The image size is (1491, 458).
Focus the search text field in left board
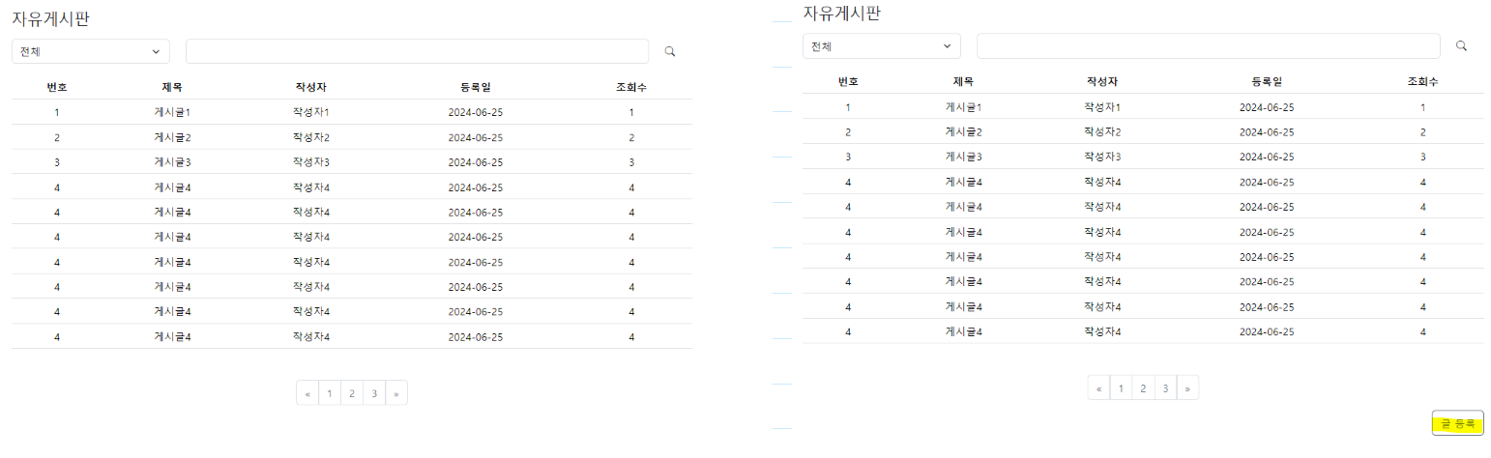[417, 51]
